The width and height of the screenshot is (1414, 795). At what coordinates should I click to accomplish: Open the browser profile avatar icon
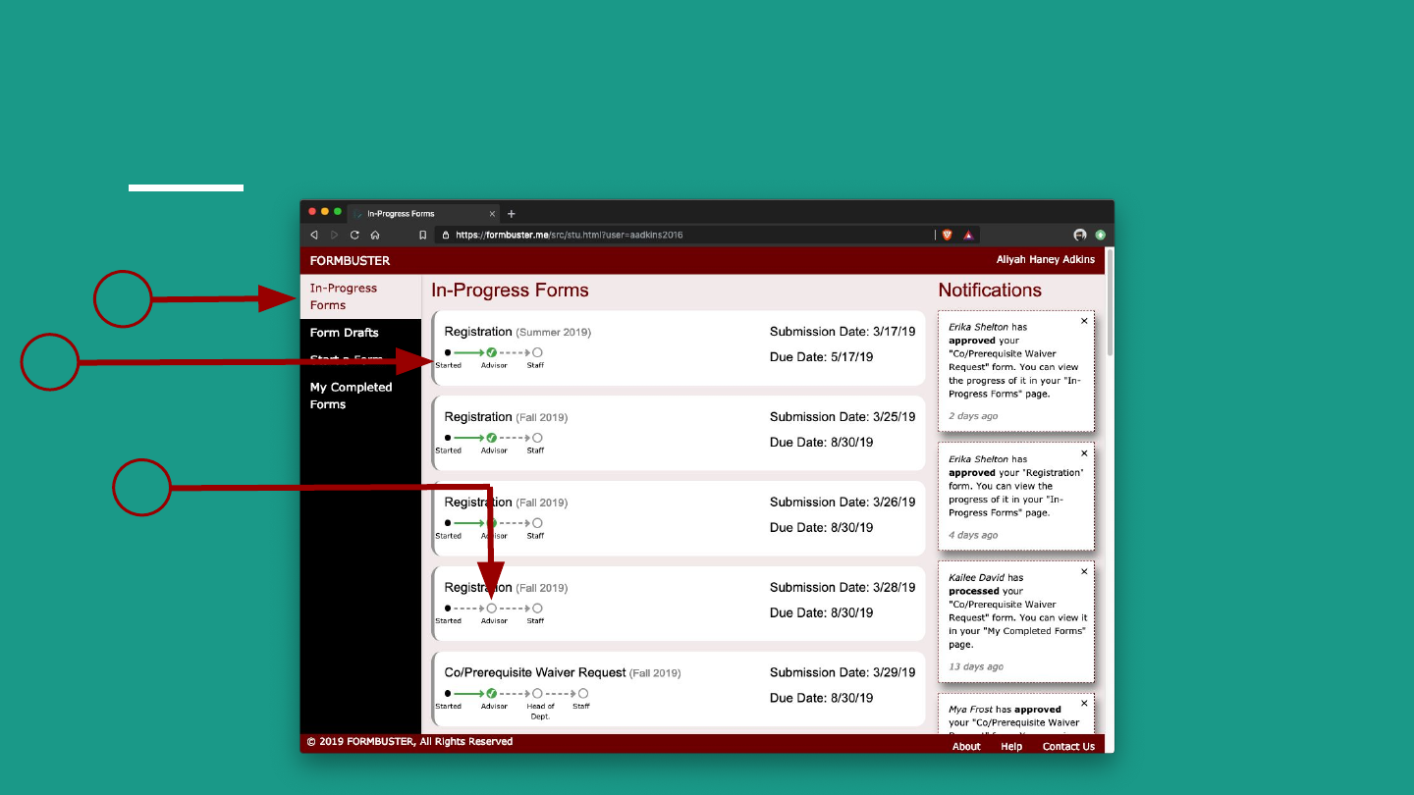click(1080, 235)
